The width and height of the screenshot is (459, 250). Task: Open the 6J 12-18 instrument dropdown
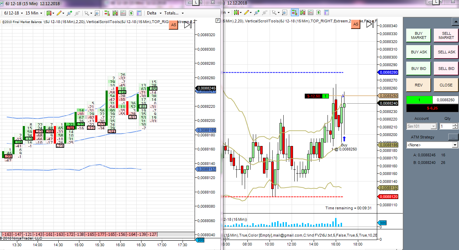point(13,13)
